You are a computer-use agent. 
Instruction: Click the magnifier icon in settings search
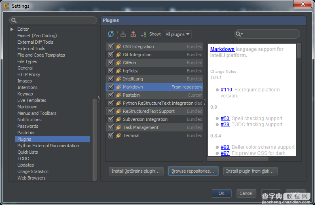pos(14,20)
